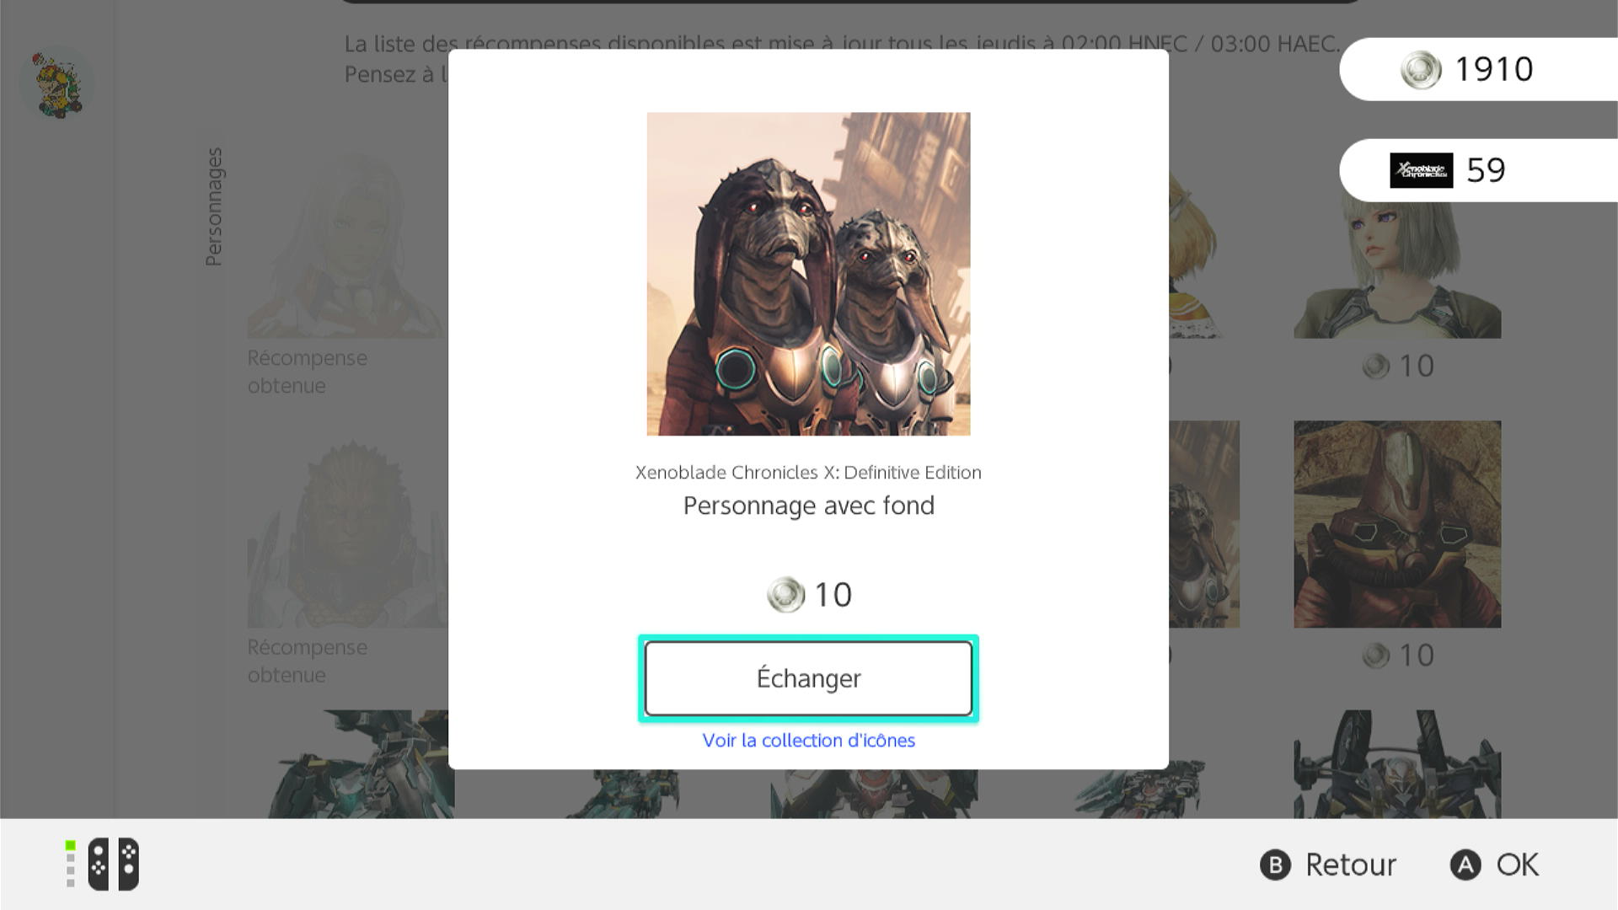
Task: Click the B Retour button icon
Action: pos(1275,864)
